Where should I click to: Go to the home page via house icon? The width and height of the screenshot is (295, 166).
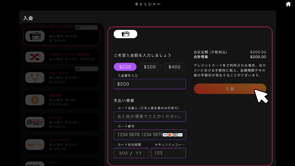click(x=288, y=4)
